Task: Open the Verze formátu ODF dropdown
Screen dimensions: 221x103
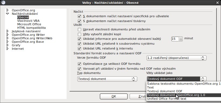Action: pyautogui.click(x=176, y=58)
